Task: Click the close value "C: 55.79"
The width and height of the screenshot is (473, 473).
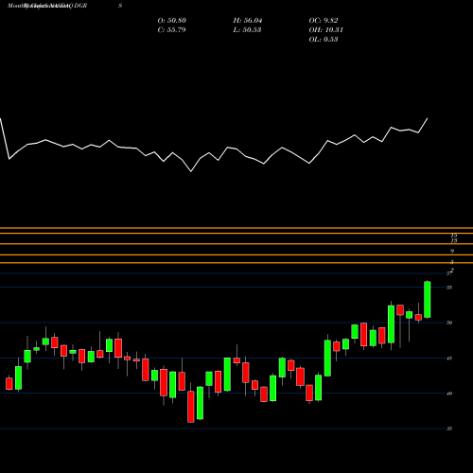Action: (172, 30)
